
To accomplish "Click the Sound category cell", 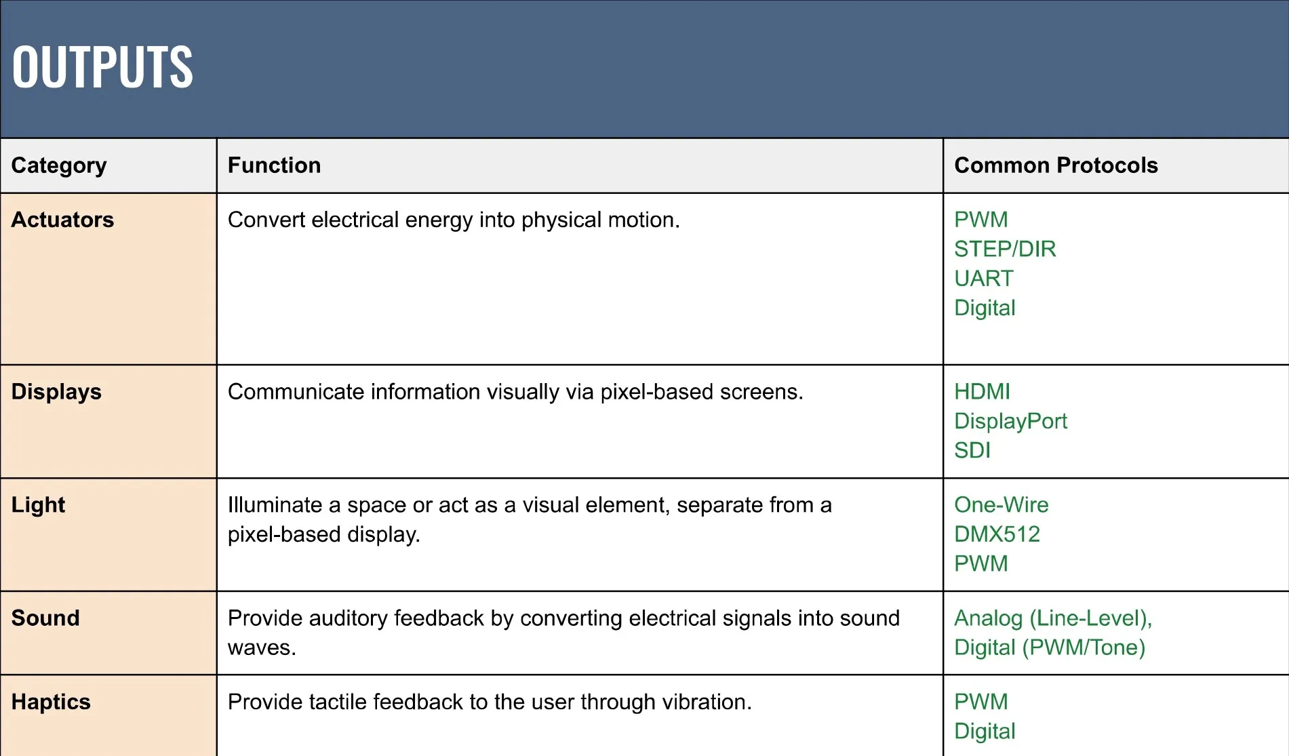I will click(45, 618).
